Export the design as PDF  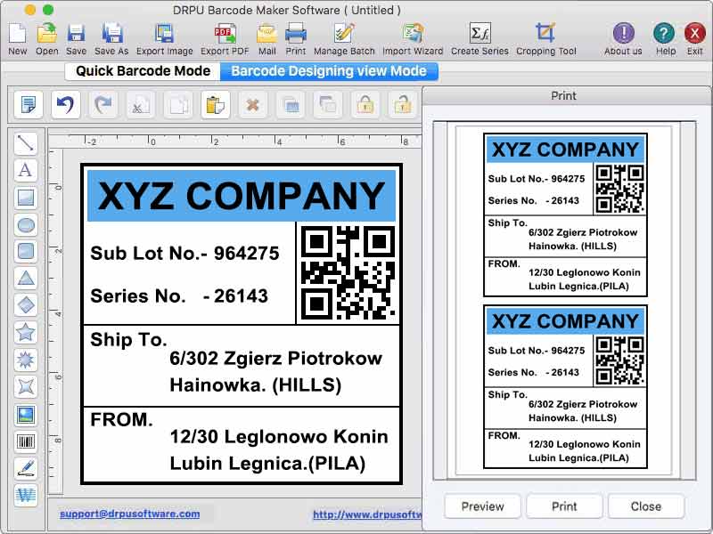click(x=225, y=34)
